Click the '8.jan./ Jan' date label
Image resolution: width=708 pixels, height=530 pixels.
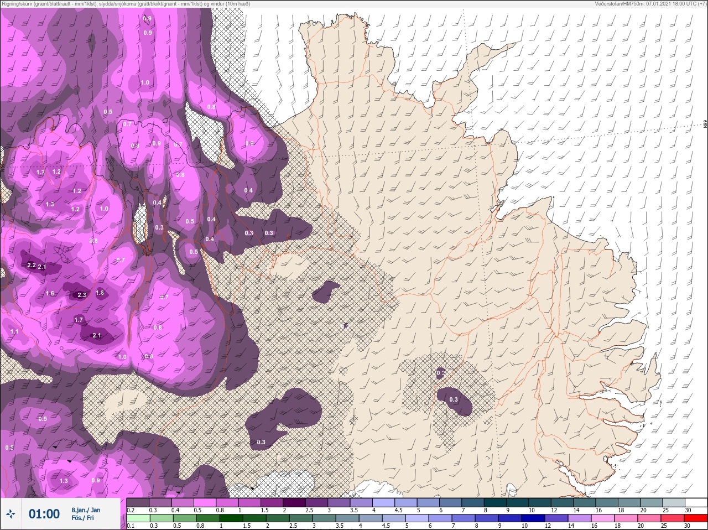(x=86, y=510)
